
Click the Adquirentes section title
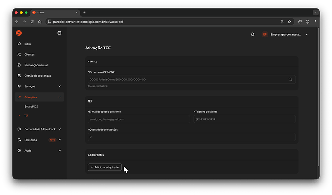(96, 155)
